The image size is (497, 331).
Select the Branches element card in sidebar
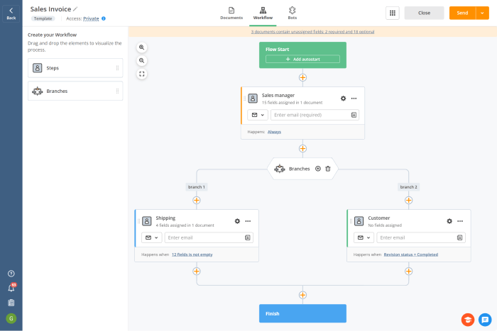[x=75, y=91]
